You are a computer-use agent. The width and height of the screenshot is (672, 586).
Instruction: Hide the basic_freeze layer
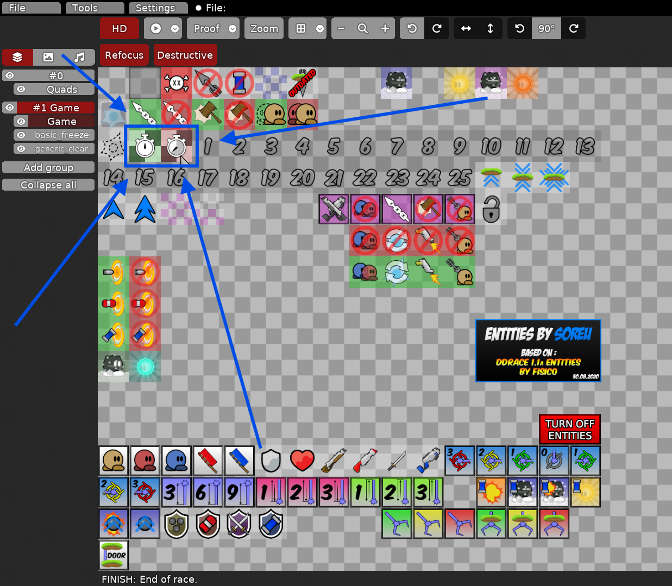[x=21, y=135]
